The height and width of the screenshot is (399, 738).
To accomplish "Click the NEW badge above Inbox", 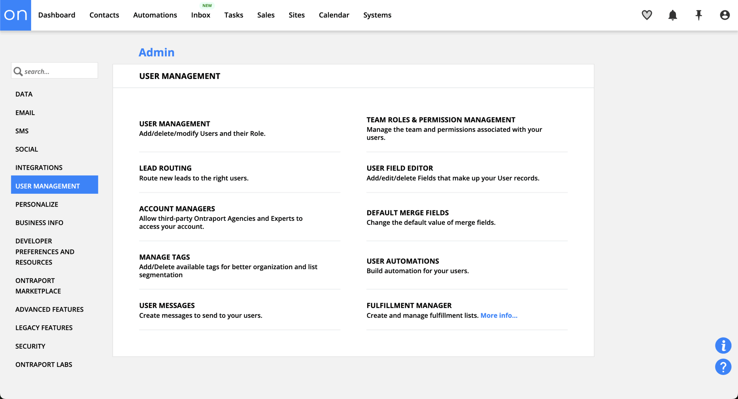I will 207,5.
